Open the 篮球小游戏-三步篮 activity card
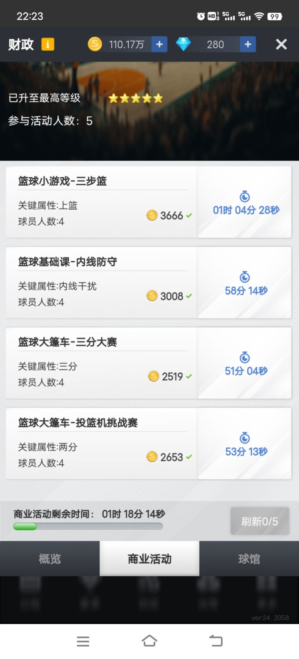The image size is (299, 659). 102,202
